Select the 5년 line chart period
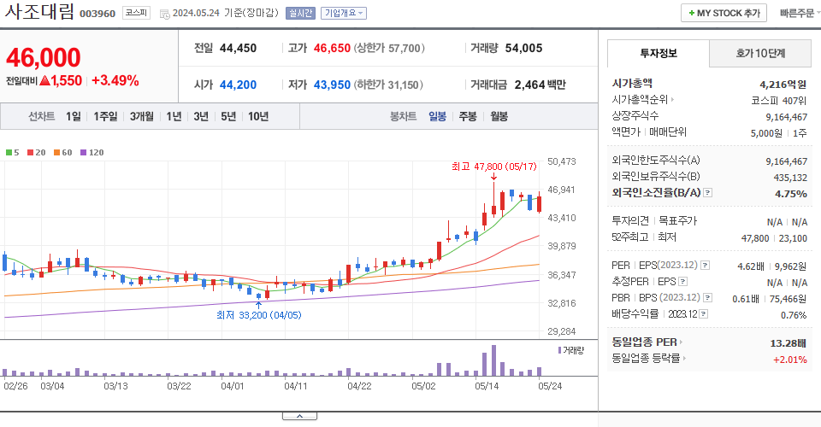This screenshot has width=821, height=427. (228, 116)
